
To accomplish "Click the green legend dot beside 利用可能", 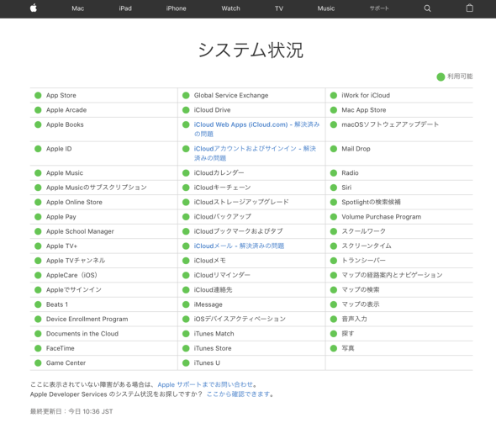I will (x=441, y=77).
